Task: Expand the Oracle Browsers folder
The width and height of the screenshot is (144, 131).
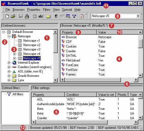Action: [9, 76]
